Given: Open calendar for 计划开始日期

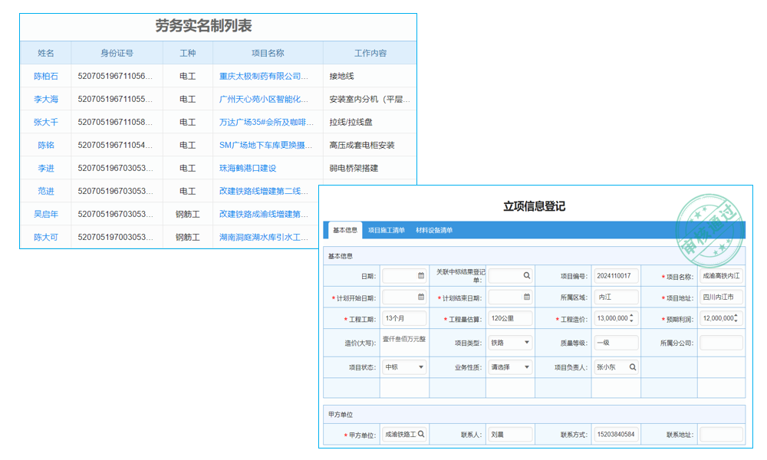Looking at the screenshot, I should pyautogui.click(x=420, y=294).
